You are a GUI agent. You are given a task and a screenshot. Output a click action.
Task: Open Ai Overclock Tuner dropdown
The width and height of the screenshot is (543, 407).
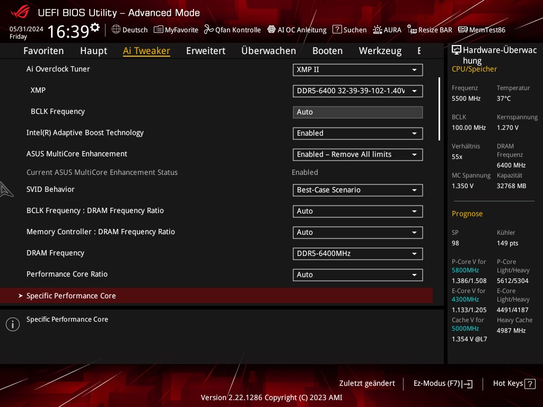click(x=358, y=69)
